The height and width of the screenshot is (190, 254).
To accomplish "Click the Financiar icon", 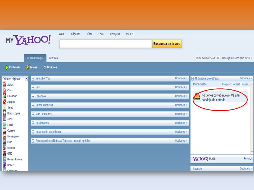I will point(4,96).
